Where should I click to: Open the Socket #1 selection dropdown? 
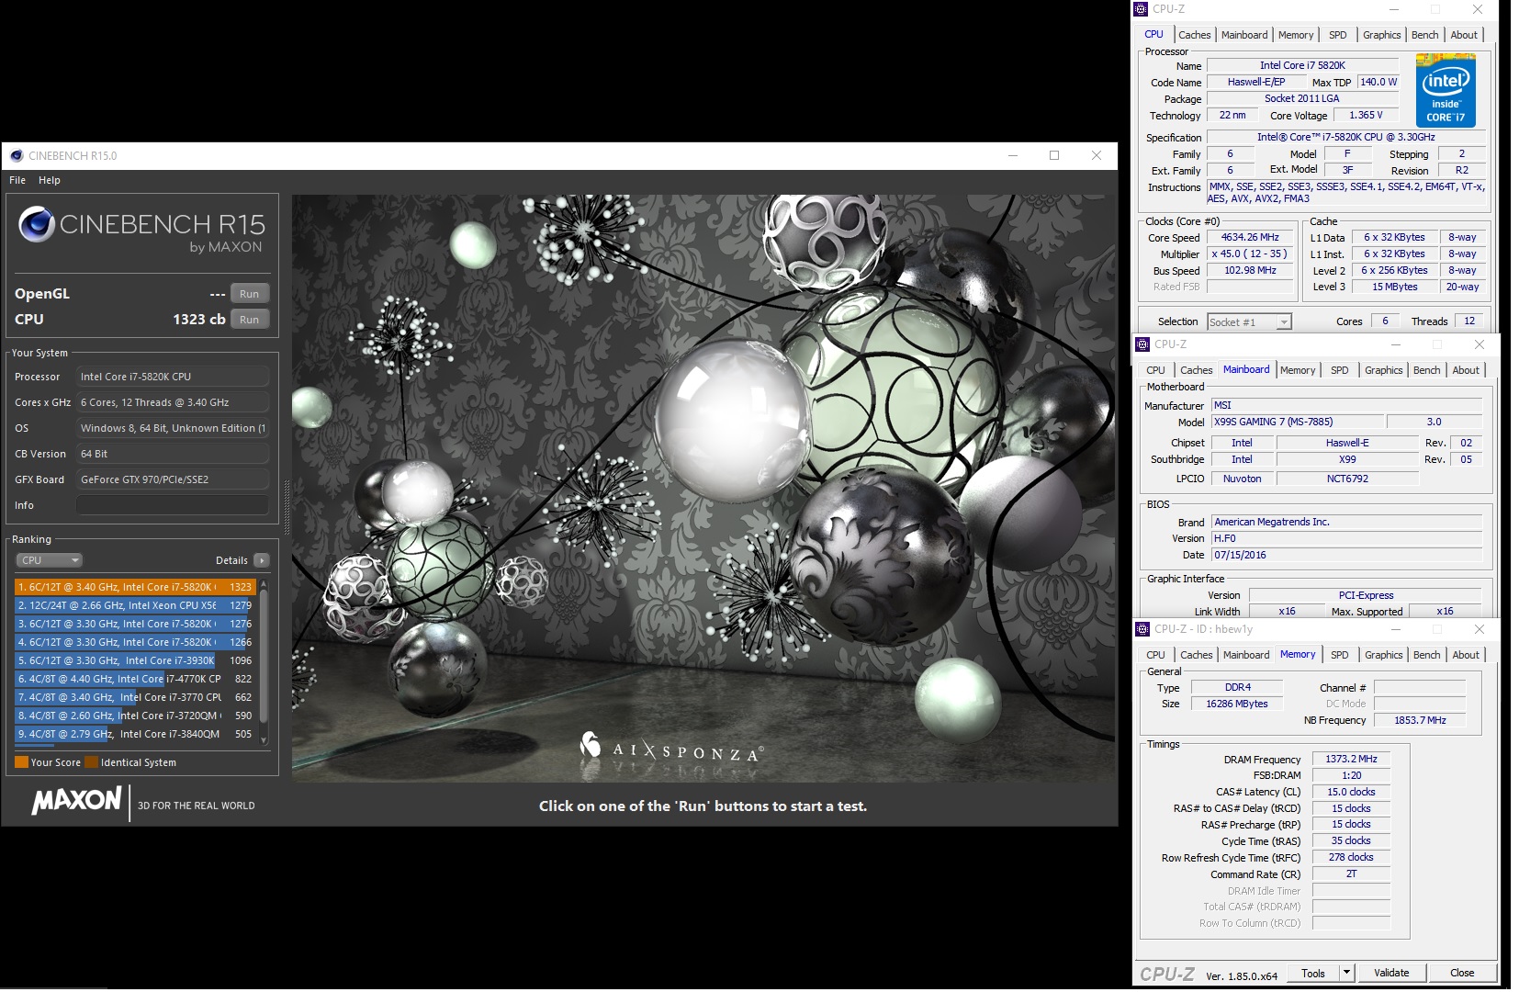[1249, 321]
